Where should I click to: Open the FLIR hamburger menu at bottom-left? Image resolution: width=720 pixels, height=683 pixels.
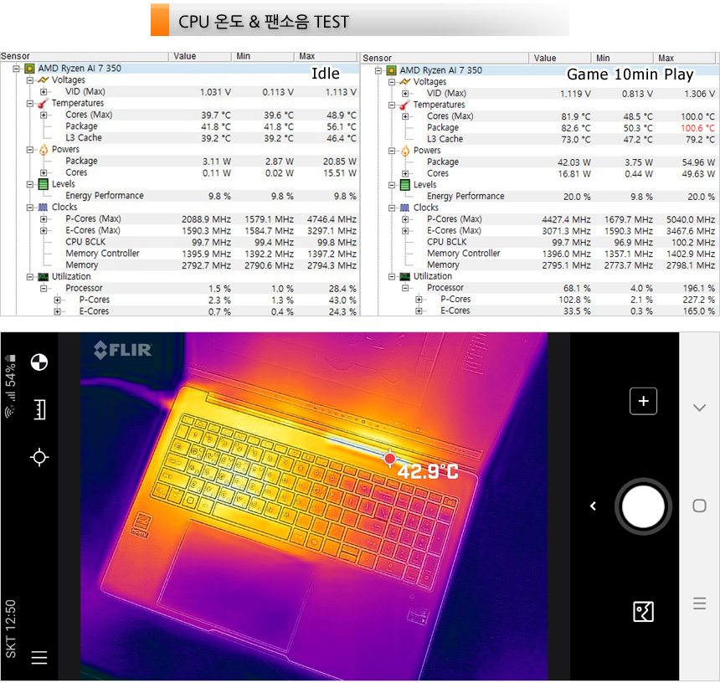39,658
